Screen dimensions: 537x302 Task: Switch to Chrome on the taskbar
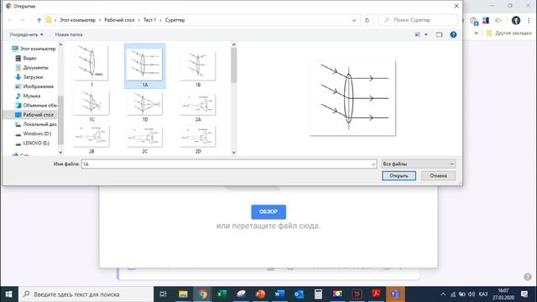pyautogui.click(x=202, y=294)
